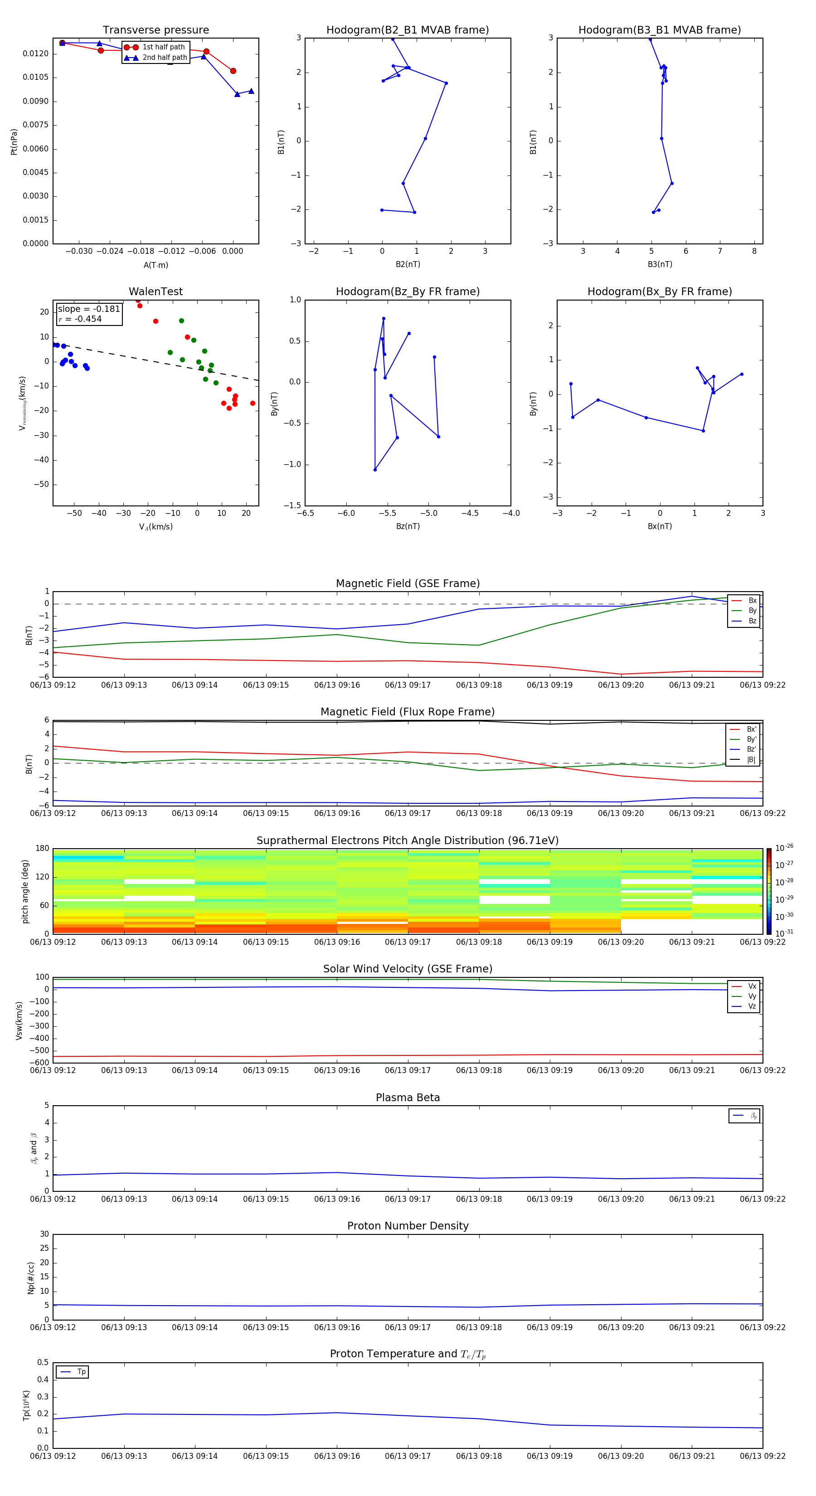This screenshot has width=816, height=1496.
Task: Click the "By" entry in GSE legend
Action: click(744, 610)
